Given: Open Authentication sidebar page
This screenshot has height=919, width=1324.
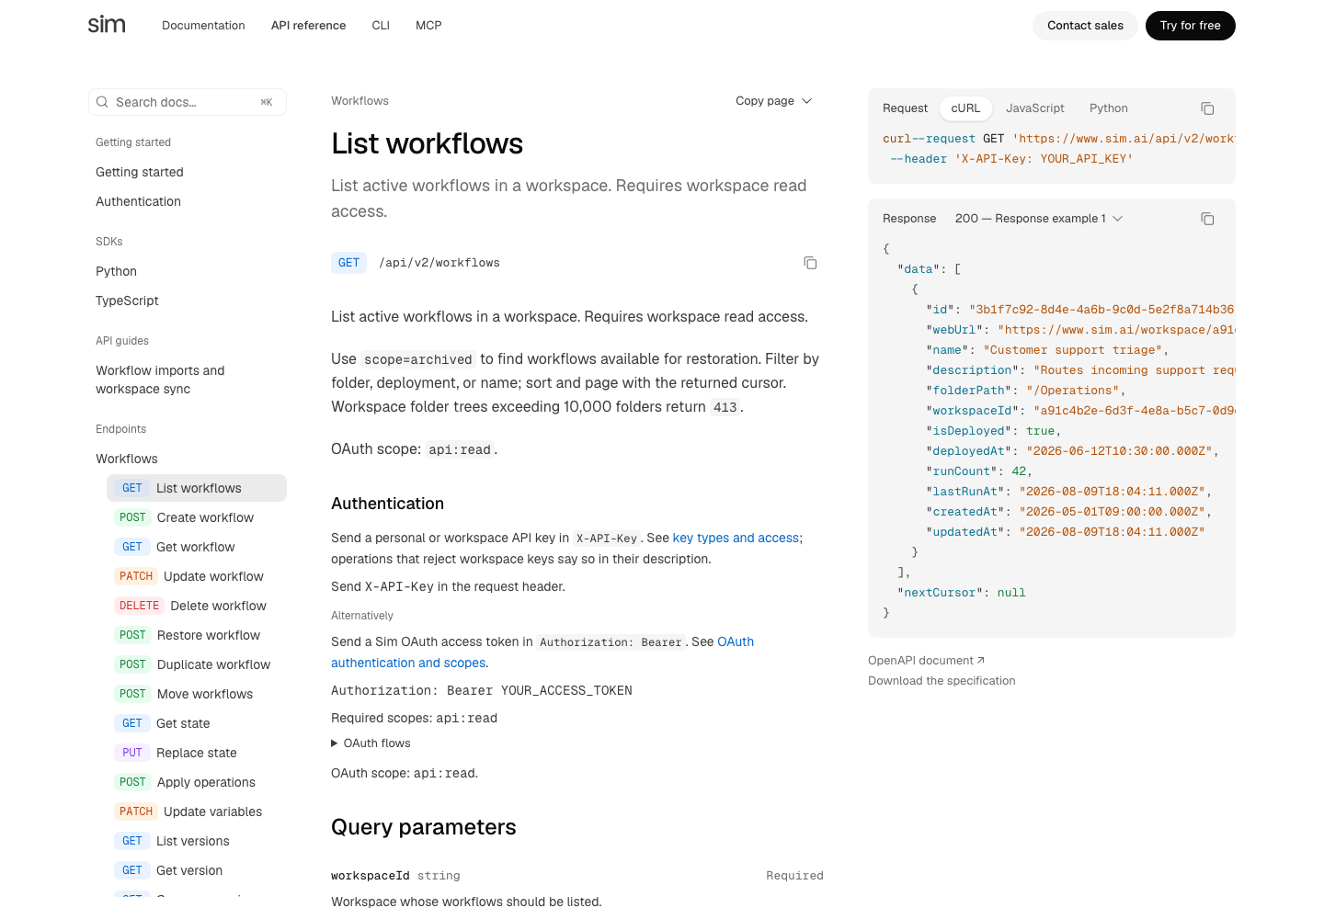Looking at the screenshot, I should [x=138, y=201].
